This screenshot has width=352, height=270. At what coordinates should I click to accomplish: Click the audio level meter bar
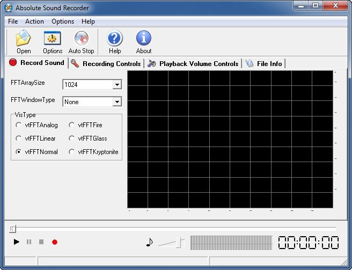coord(231,243)
